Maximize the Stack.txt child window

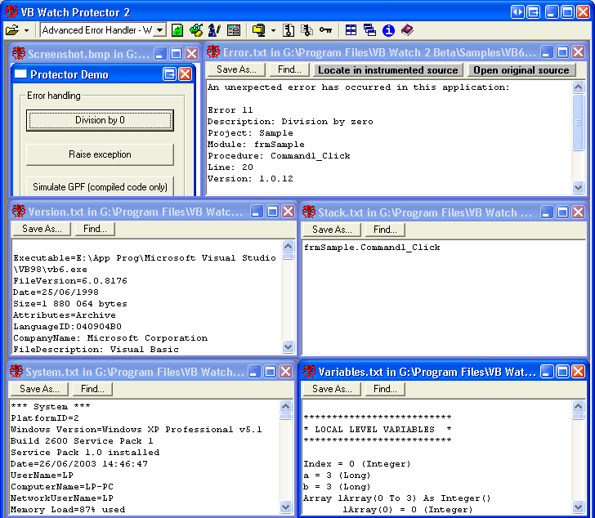click(562, 212)
